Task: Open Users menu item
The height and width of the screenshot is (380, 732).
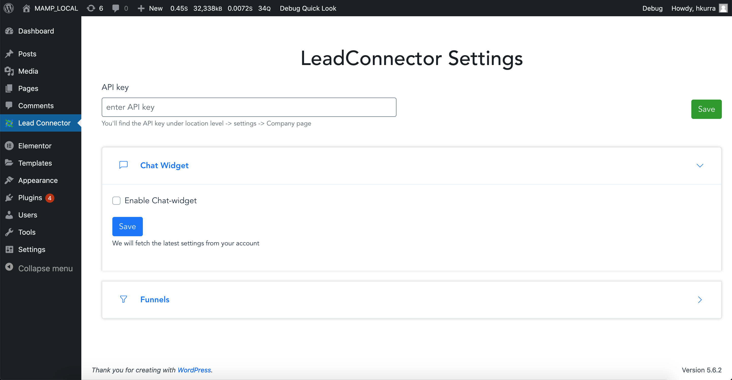Action: 41,215
